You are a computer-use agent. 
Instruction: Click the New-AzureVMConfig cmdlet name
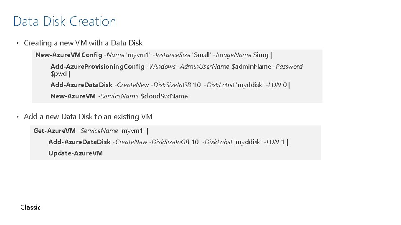point(69,55)
